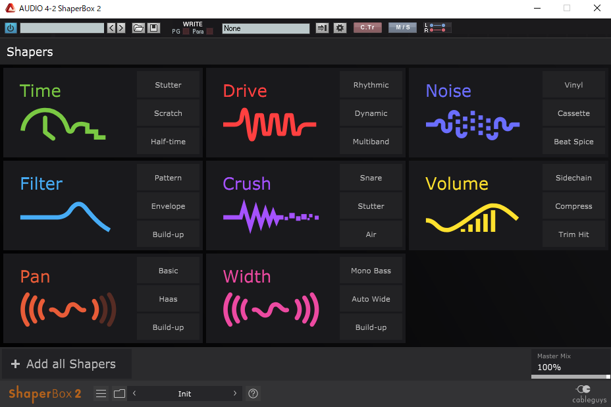Pick the Filter Envelope preset
Image resolution: width=611 pixels, height=407 pixels.
click(169, 206)
